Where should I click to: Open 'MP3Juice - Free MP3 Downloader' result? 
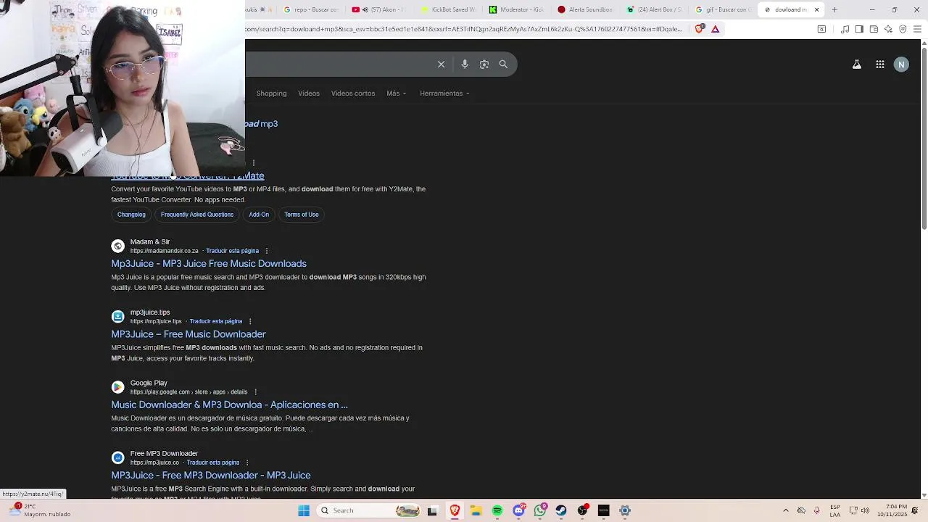click(211, 476)
